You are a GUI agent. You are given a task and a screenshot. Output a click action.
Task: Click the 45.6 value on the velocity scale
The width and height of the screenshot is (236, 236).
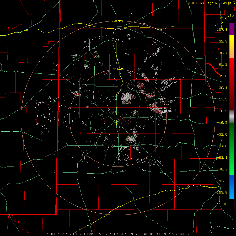223,76
